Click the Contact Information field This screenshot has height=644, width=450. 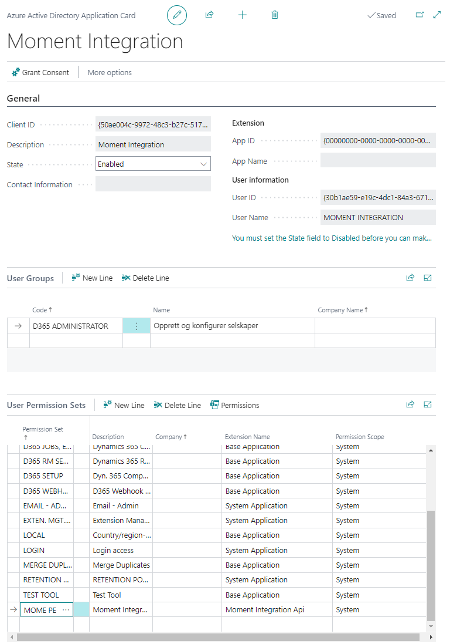153,184
